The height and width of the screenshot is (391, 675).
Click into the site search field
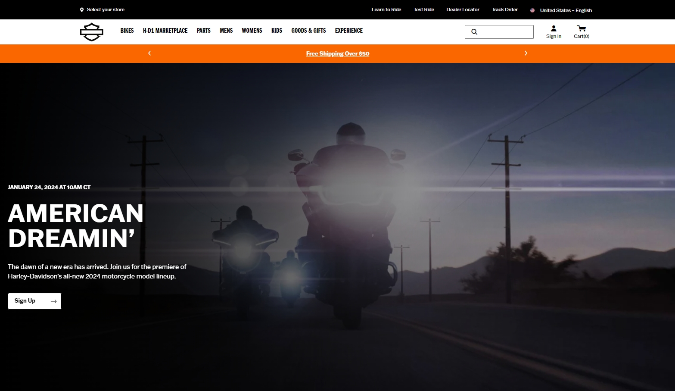499,32
